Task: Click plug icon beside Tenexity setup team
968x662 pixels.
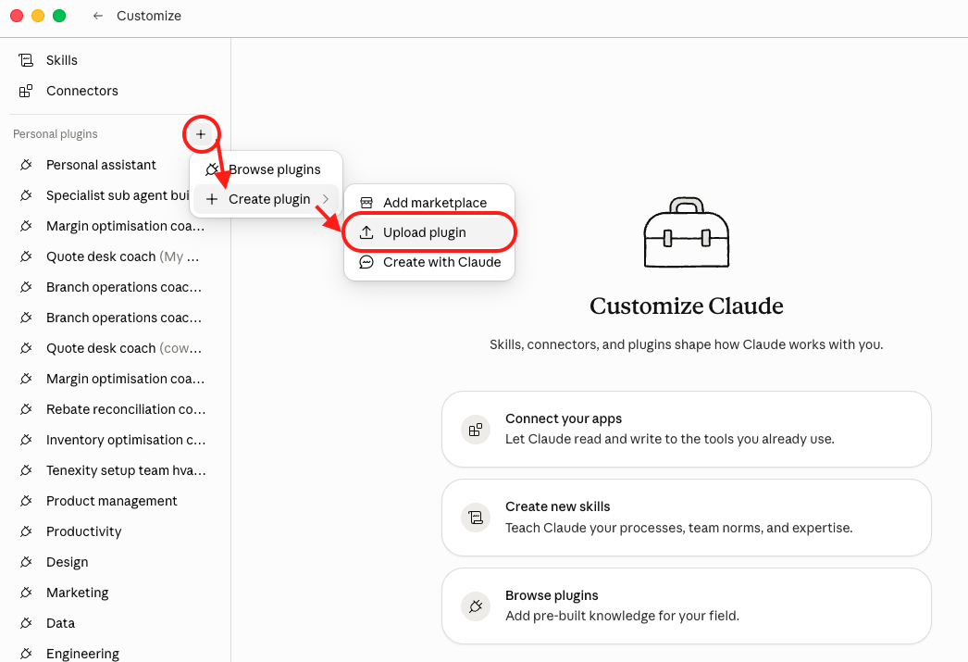Action: coord(26,470)
